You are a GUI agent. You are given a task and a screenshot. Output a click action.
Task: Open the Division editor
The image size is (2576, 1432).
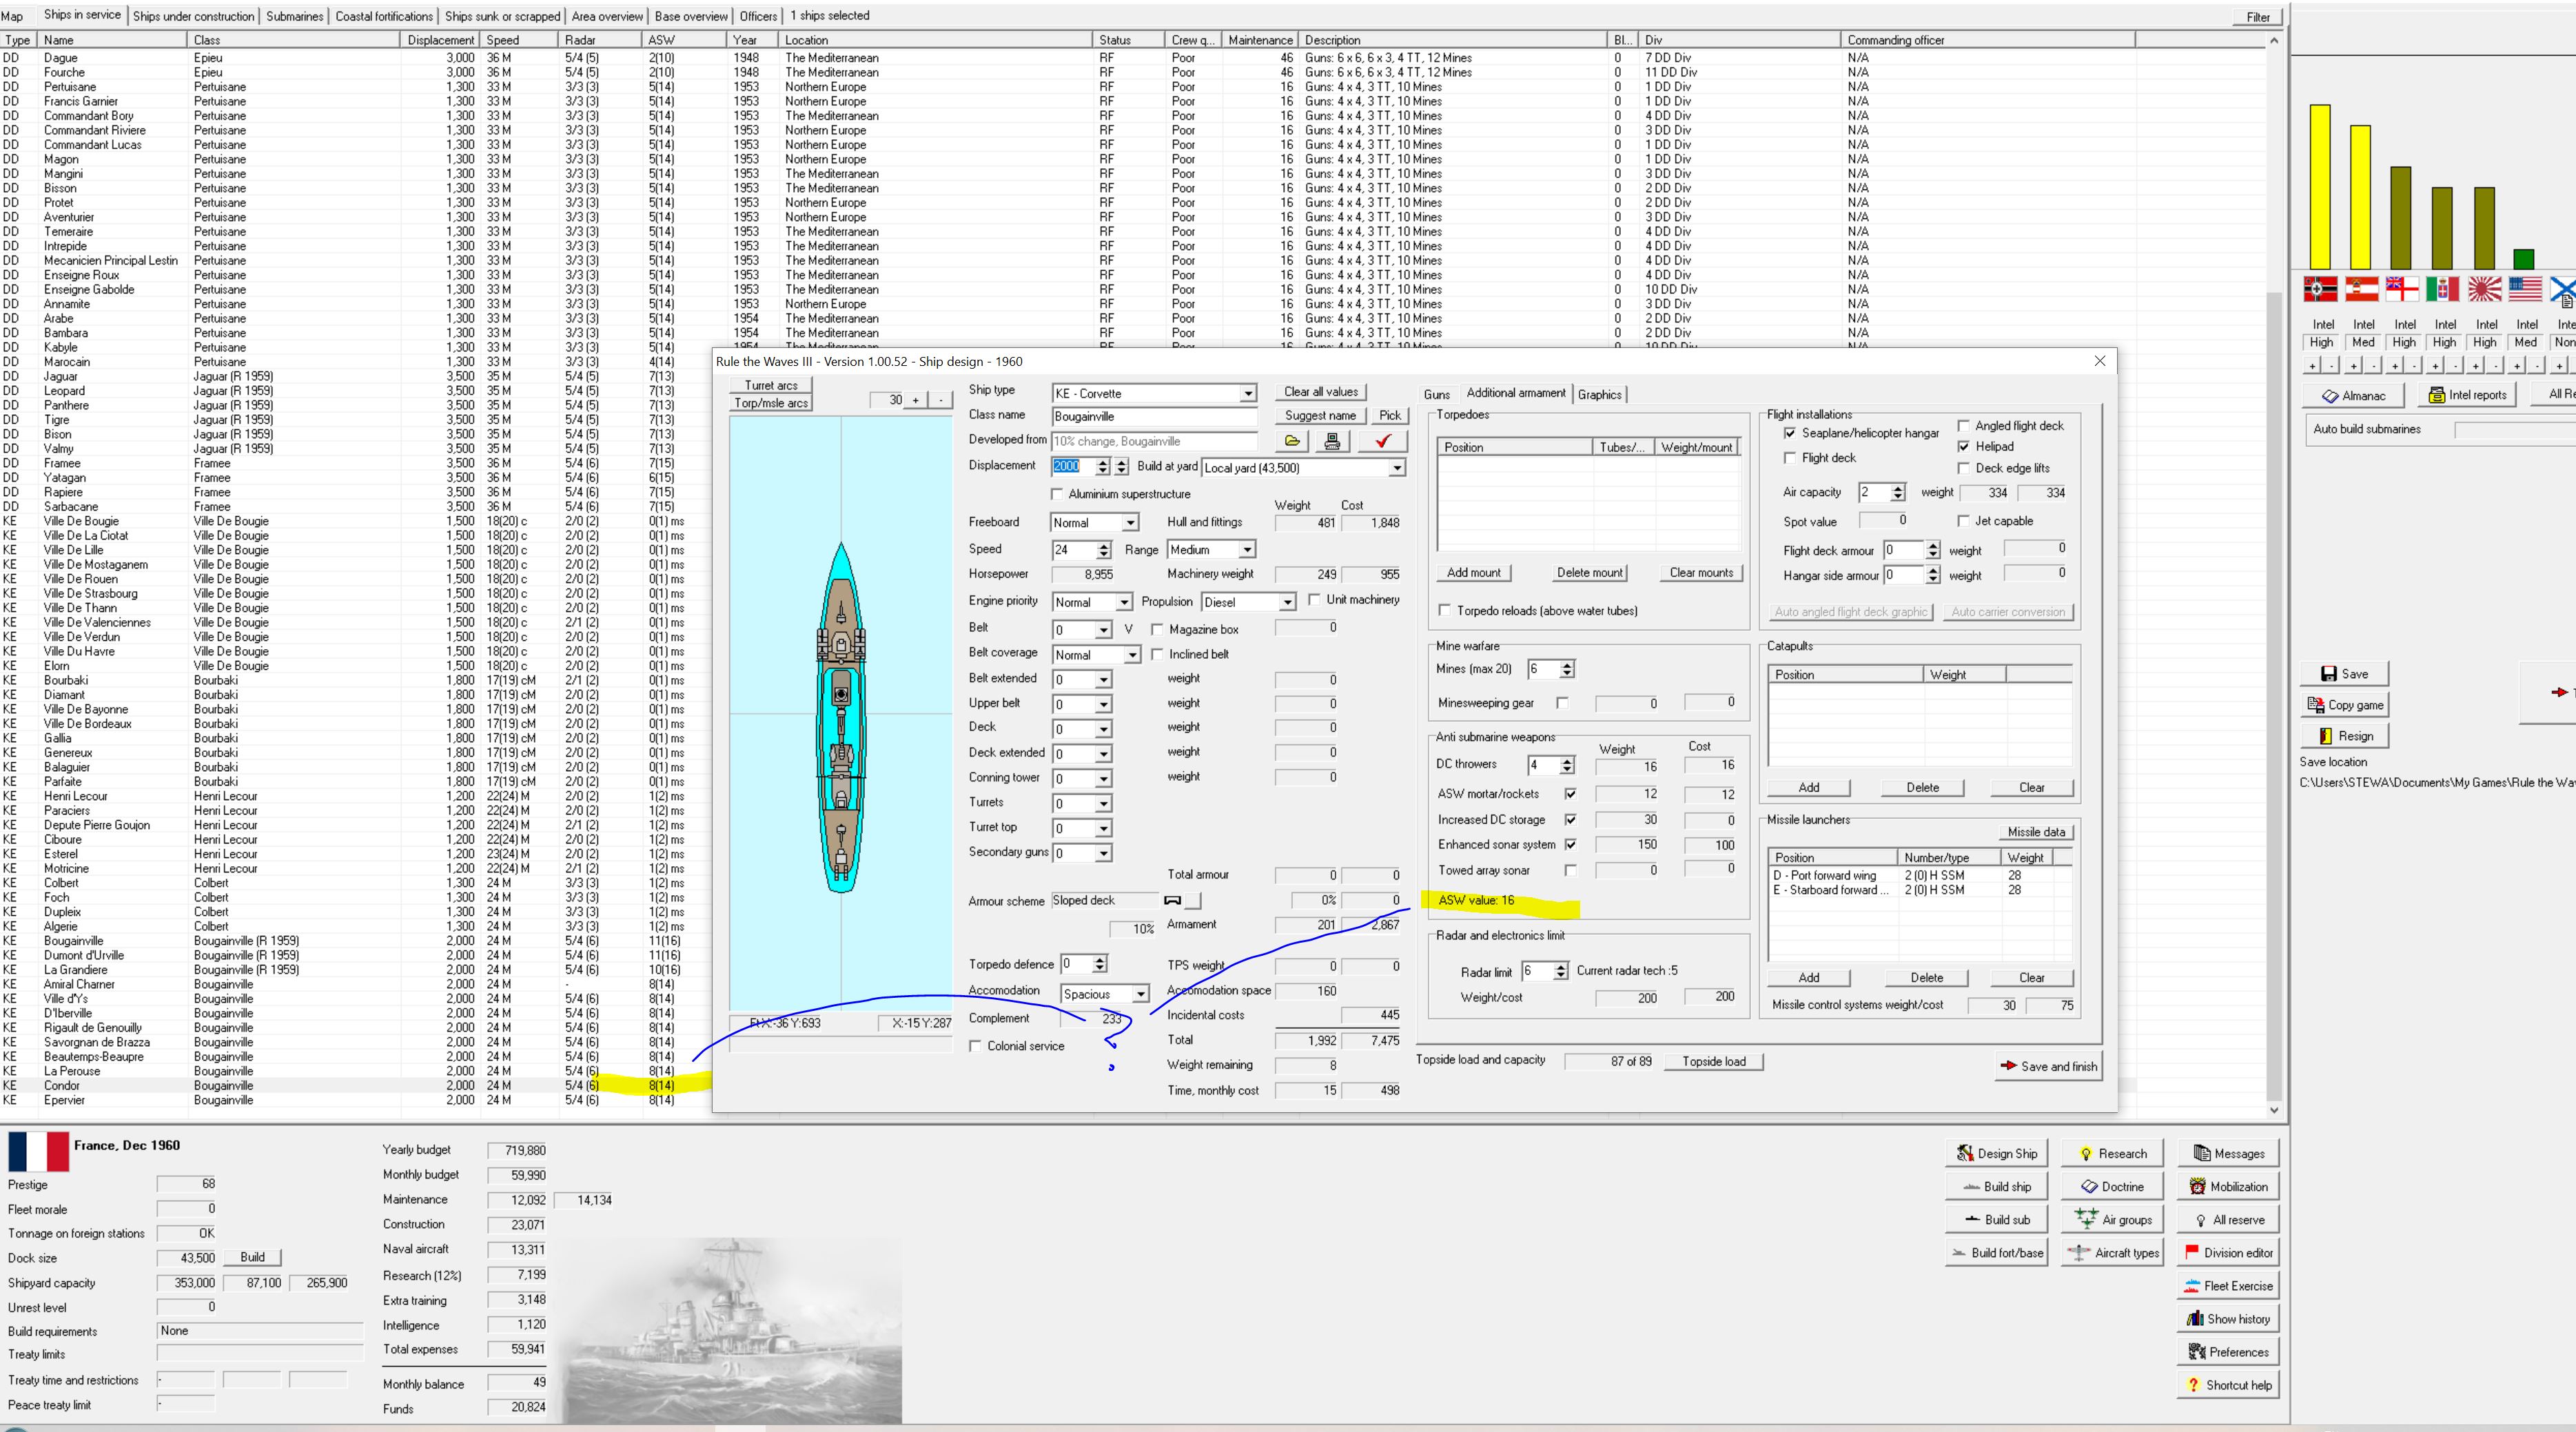point(2227,1252)
